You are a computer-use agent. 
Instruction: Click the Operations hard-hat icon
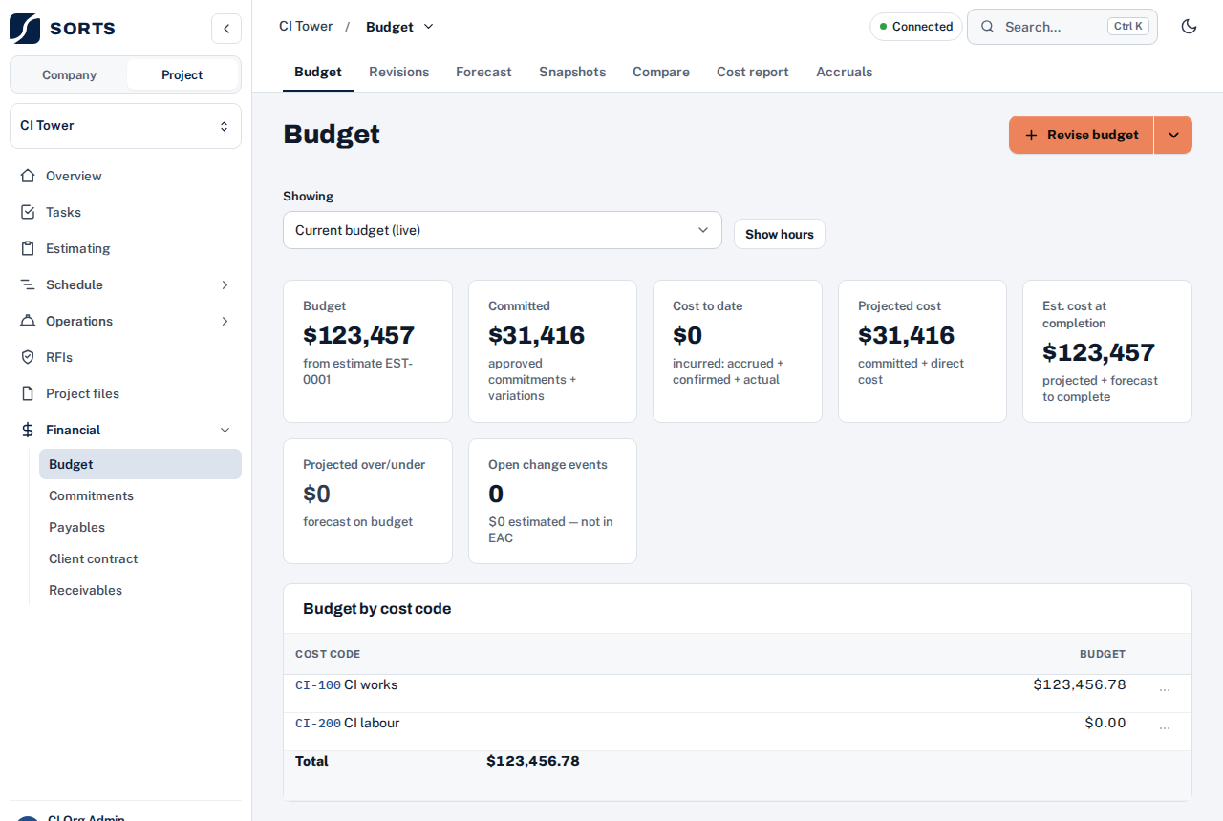coord(28,321)
